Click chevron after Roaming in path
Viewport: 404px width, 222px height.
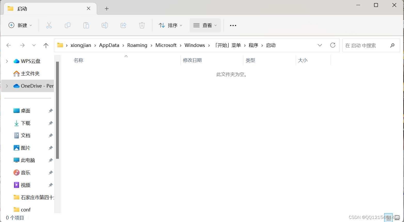(x=152, y=45)
